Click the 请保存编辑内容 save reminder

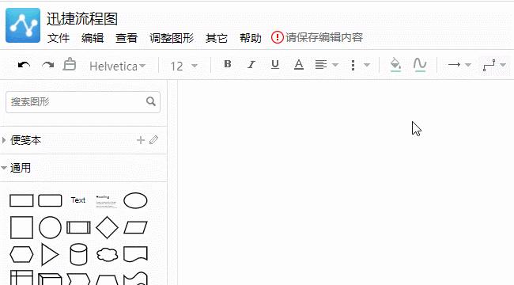pyautogui.click(x=317, y=37)
